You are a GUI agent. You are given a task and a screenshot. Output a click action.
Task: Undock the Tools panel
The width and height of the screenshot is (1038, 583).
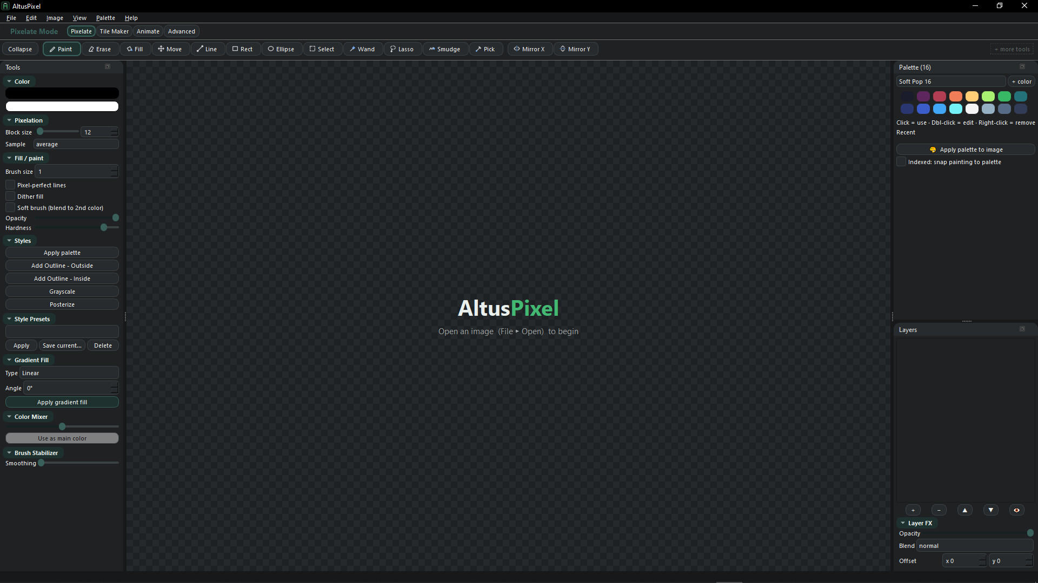point(108,67)
